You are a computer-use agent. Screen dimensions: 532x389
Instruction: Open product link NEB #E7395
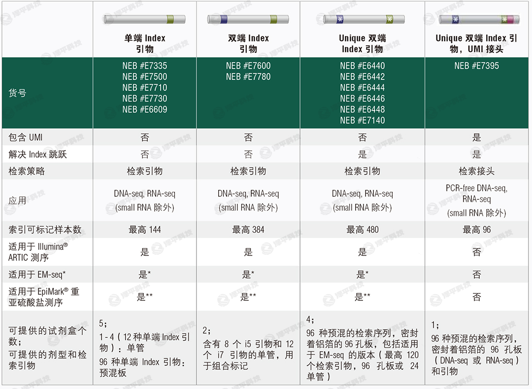[x=476, y=66]
